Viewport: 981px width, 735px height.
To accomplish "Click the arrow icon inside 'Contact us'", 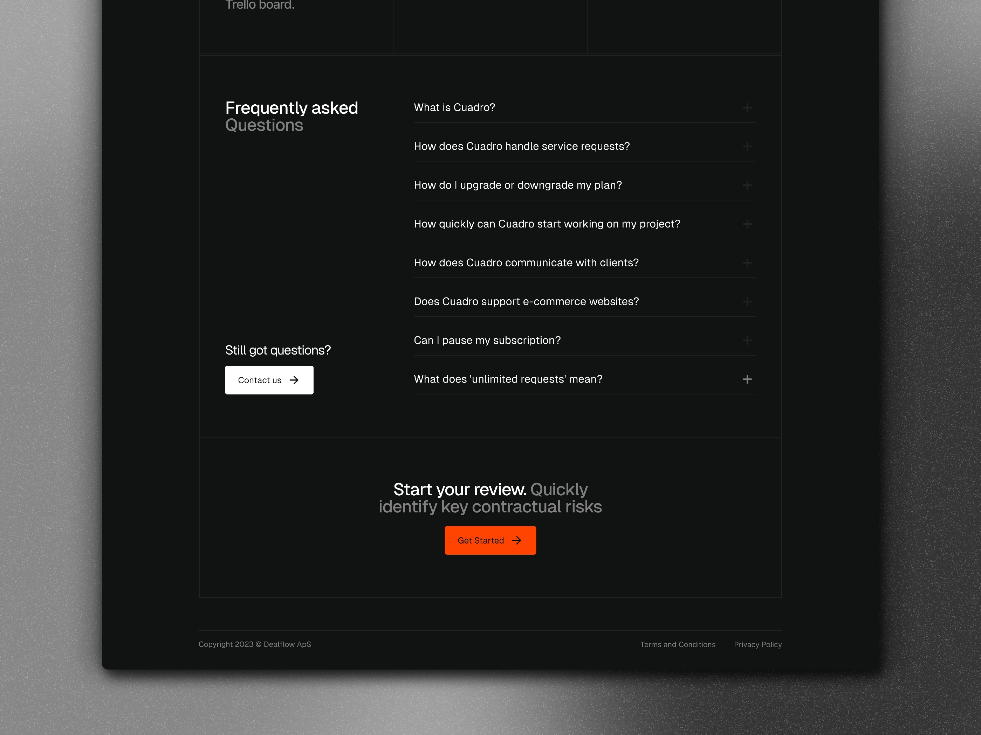I will (294, 380).
